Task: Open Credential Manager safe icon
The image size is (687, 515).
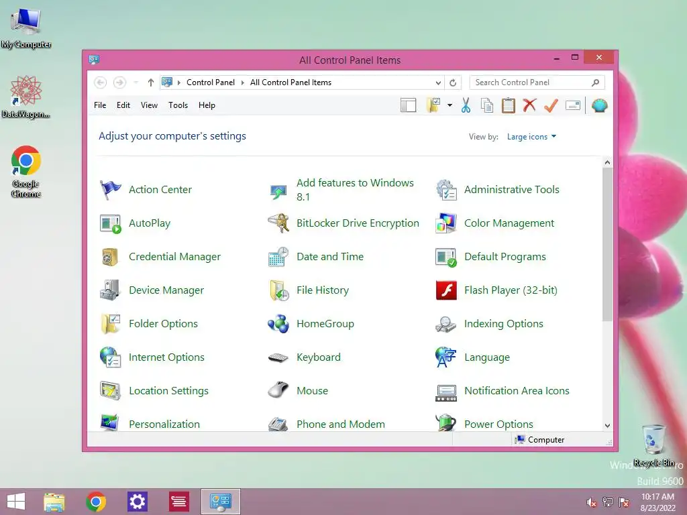Action: [110, 257]
